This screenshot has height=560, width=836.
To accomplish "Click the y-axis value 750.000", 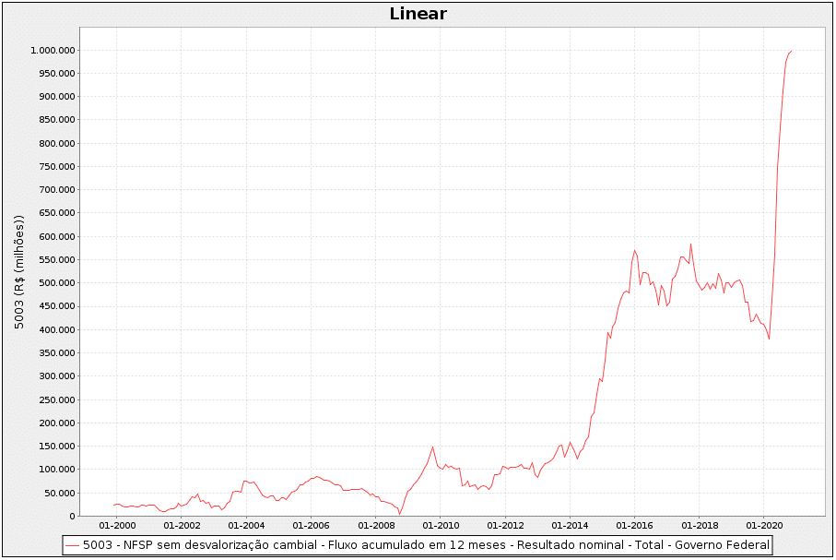I will (x=56, y=167).
